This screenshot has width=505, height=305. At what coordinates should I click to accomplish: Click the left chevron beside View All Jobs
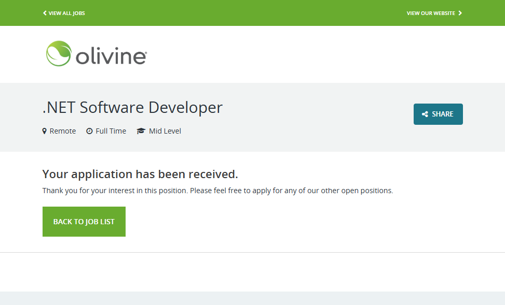[x=45, y=13]
